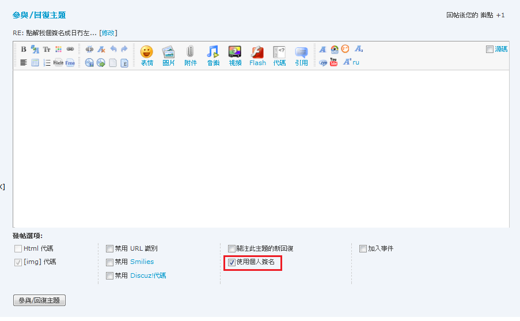Click the fast-moving A text icon
The width and height of the screenshot is (520, 321).
pyautogui.click(x=322, y=50)
